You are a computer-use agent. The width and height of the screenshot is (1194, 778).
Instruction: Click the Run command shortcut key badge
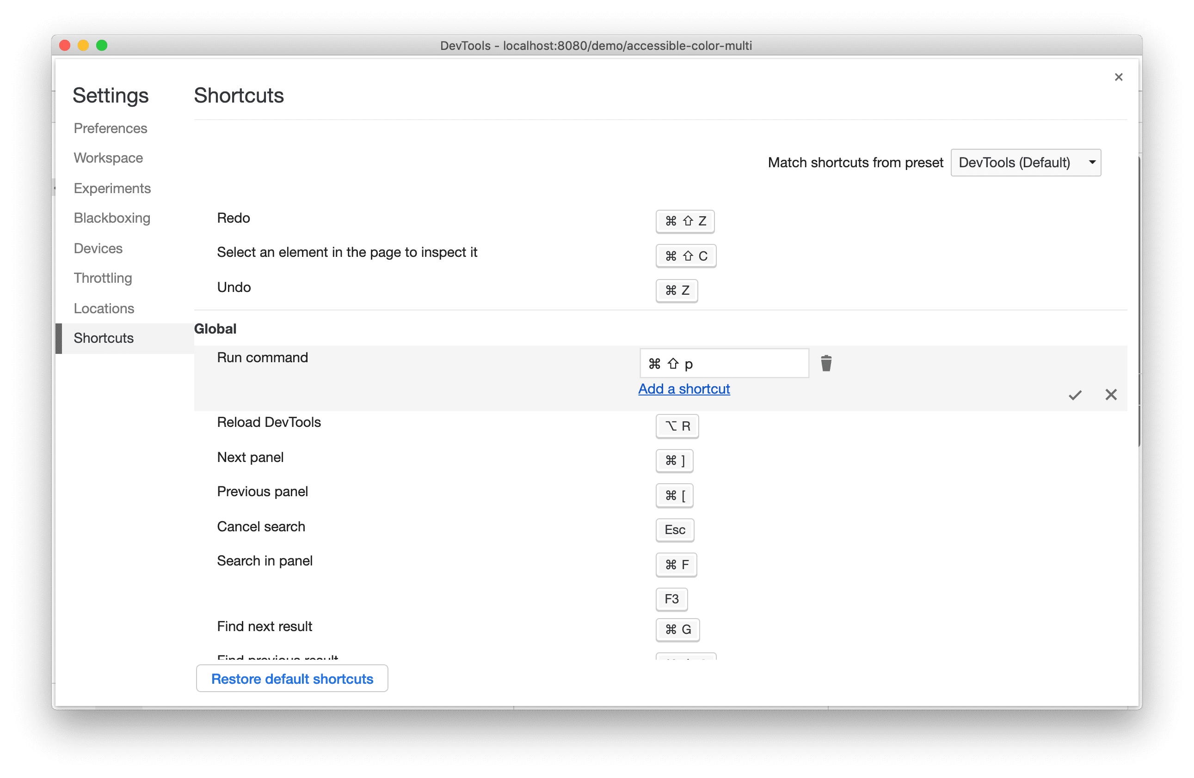pyautogui.click(x=721, y=363)
